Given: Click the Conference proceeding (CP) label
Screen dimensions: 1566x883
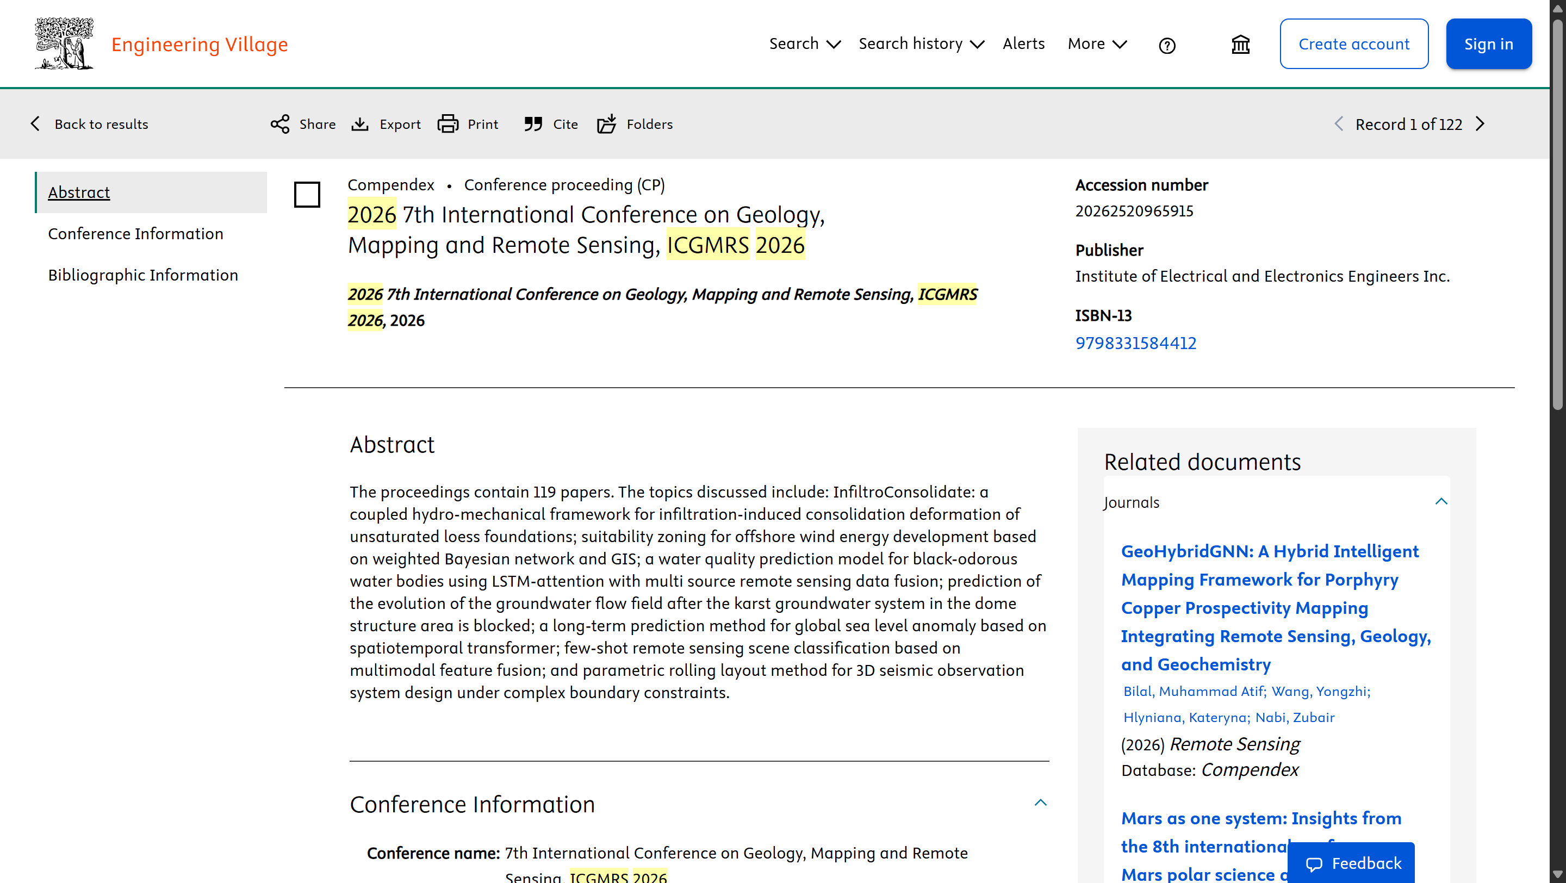Looking at the screenshot, I should [564, 185].
